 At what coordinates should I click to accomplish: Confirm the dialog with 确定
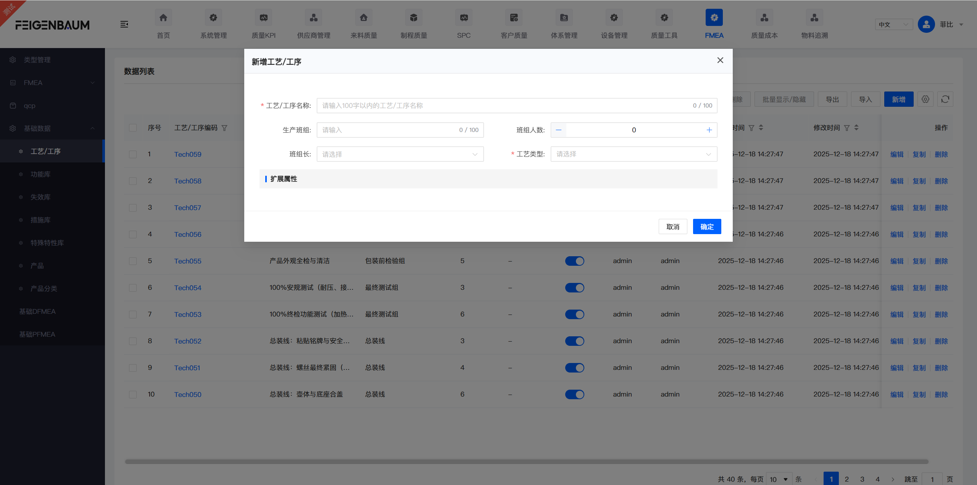(x=706, y=226)
